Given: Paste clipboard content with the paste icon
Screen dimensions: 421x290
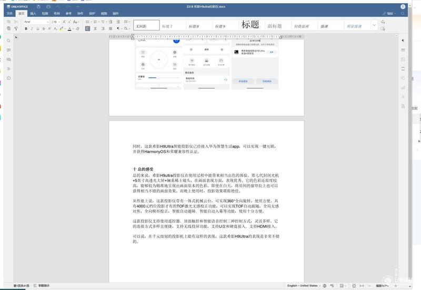Looking at the screenshot, I should tap(9, 28).
